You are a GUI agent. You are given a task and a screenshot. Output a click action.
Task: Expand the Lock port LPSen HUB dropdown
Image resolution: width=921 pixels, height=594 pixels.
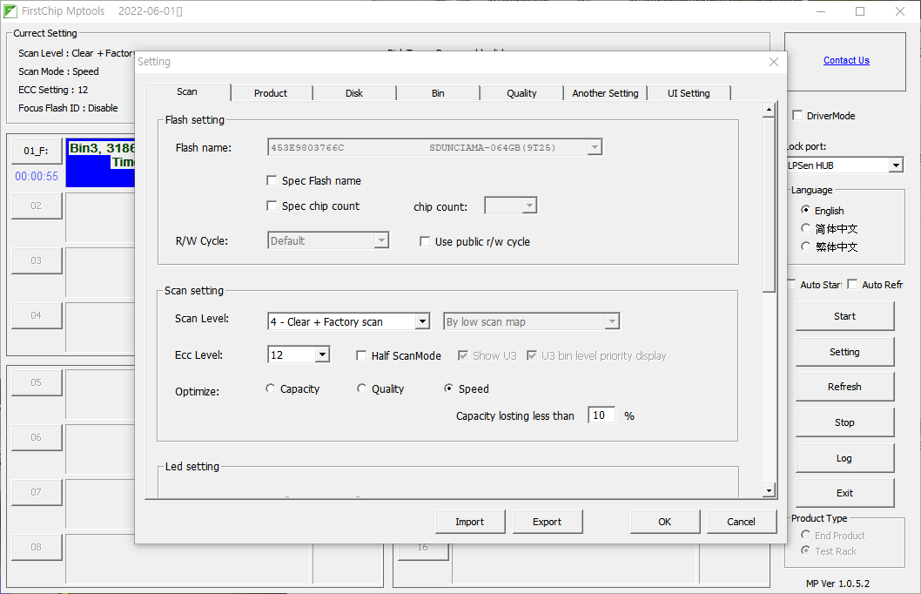(895, 165)
